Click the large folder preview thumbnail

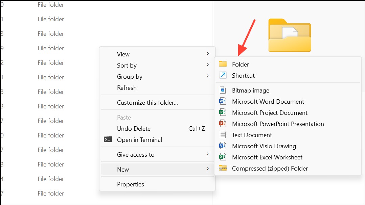290,35
